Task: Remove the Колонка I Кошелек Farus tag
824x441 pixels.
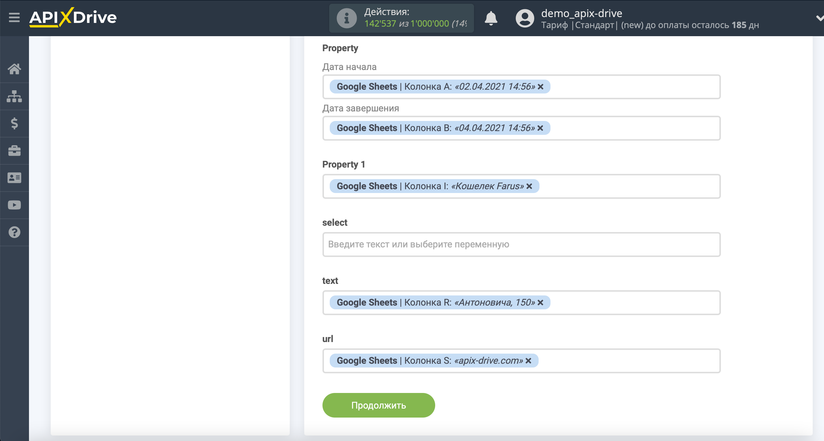Action: 529,186
